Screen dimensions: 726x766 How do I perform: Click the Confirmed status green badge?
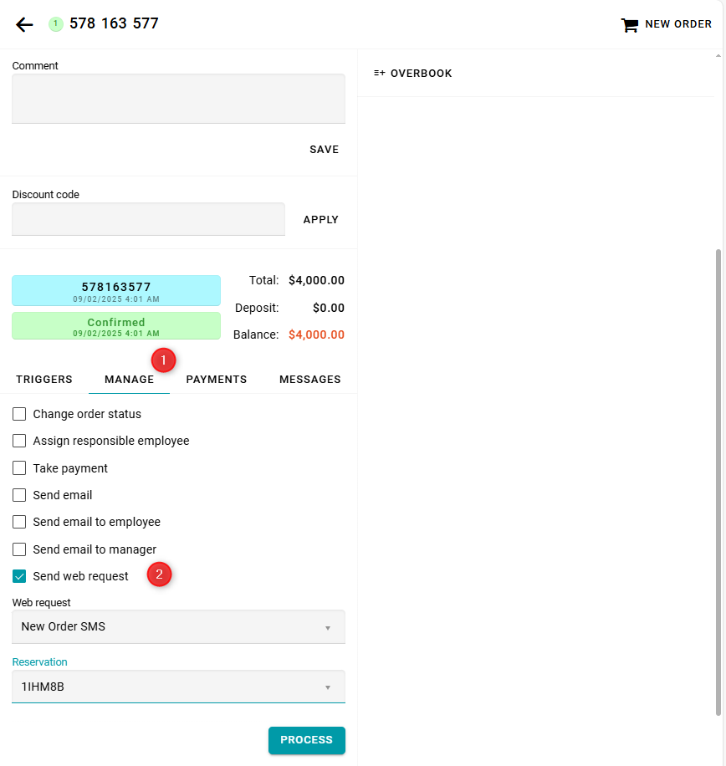(116, 326)
